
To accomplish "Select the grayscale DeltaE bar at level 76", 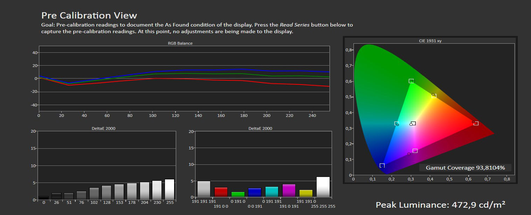I will click(81, 195).
